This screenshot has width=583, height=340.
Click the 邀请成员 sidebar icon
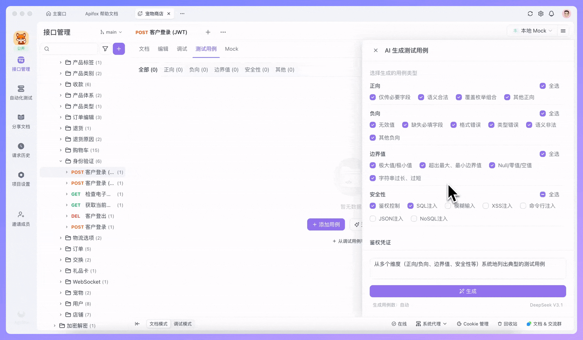coord(21,218)
